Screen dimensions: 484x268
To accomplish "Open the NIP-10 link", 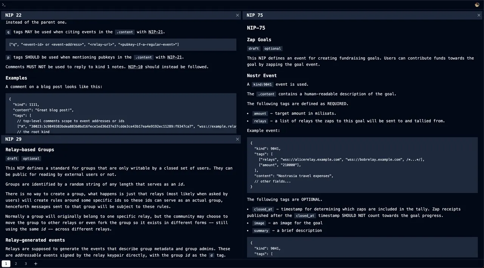I will click(135, 67).
